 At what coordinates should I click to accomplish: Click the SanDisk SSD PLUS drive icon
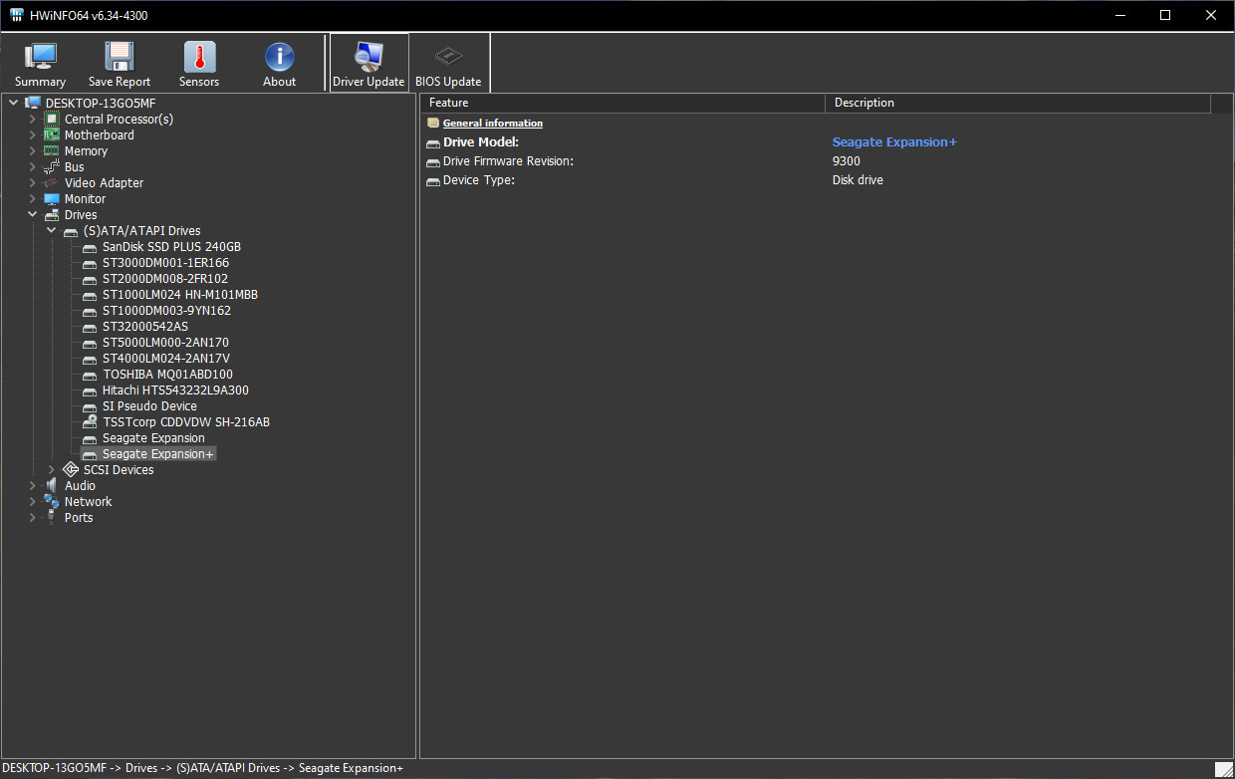(x=90, y=247)
